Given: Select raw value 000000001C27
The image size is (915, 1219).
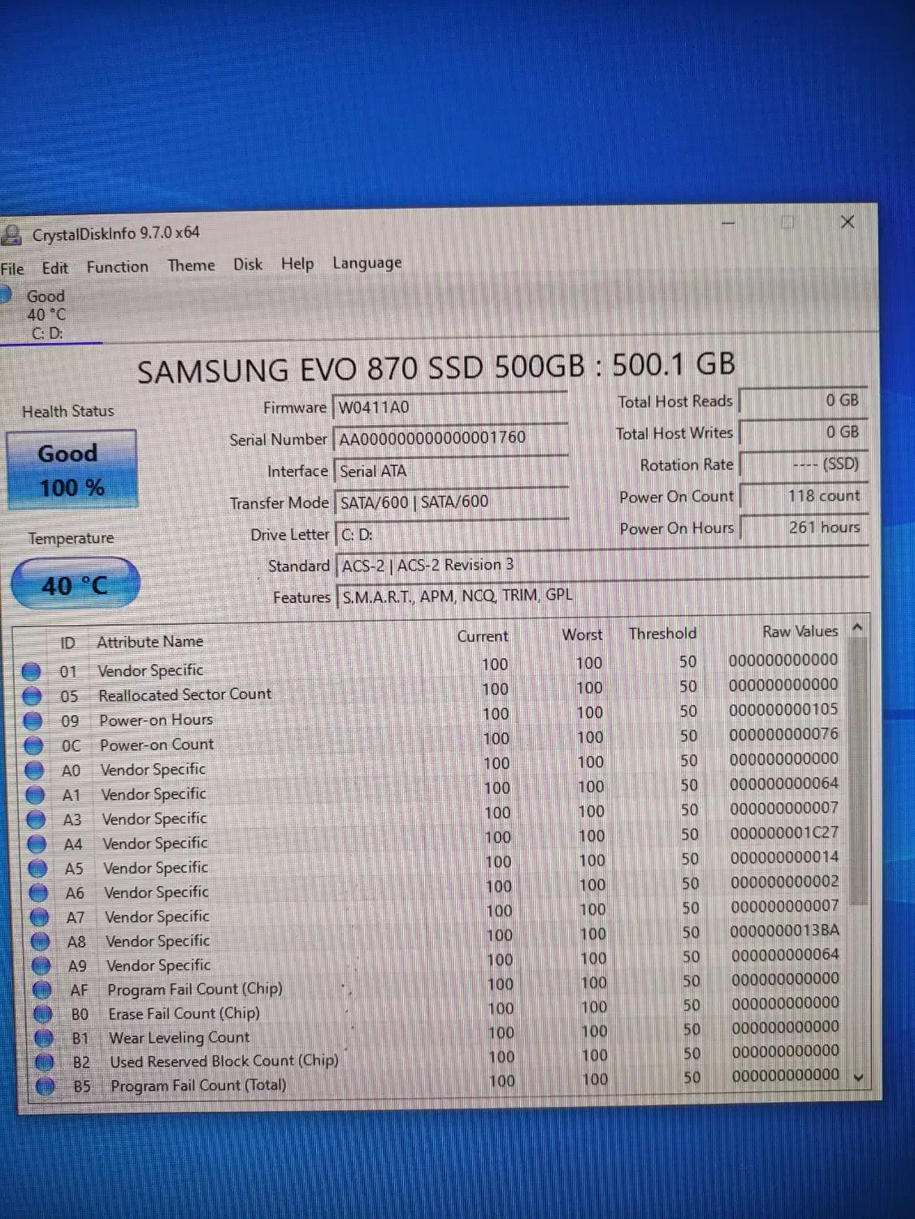Looking at the screenshot, I should click(784, 833).
